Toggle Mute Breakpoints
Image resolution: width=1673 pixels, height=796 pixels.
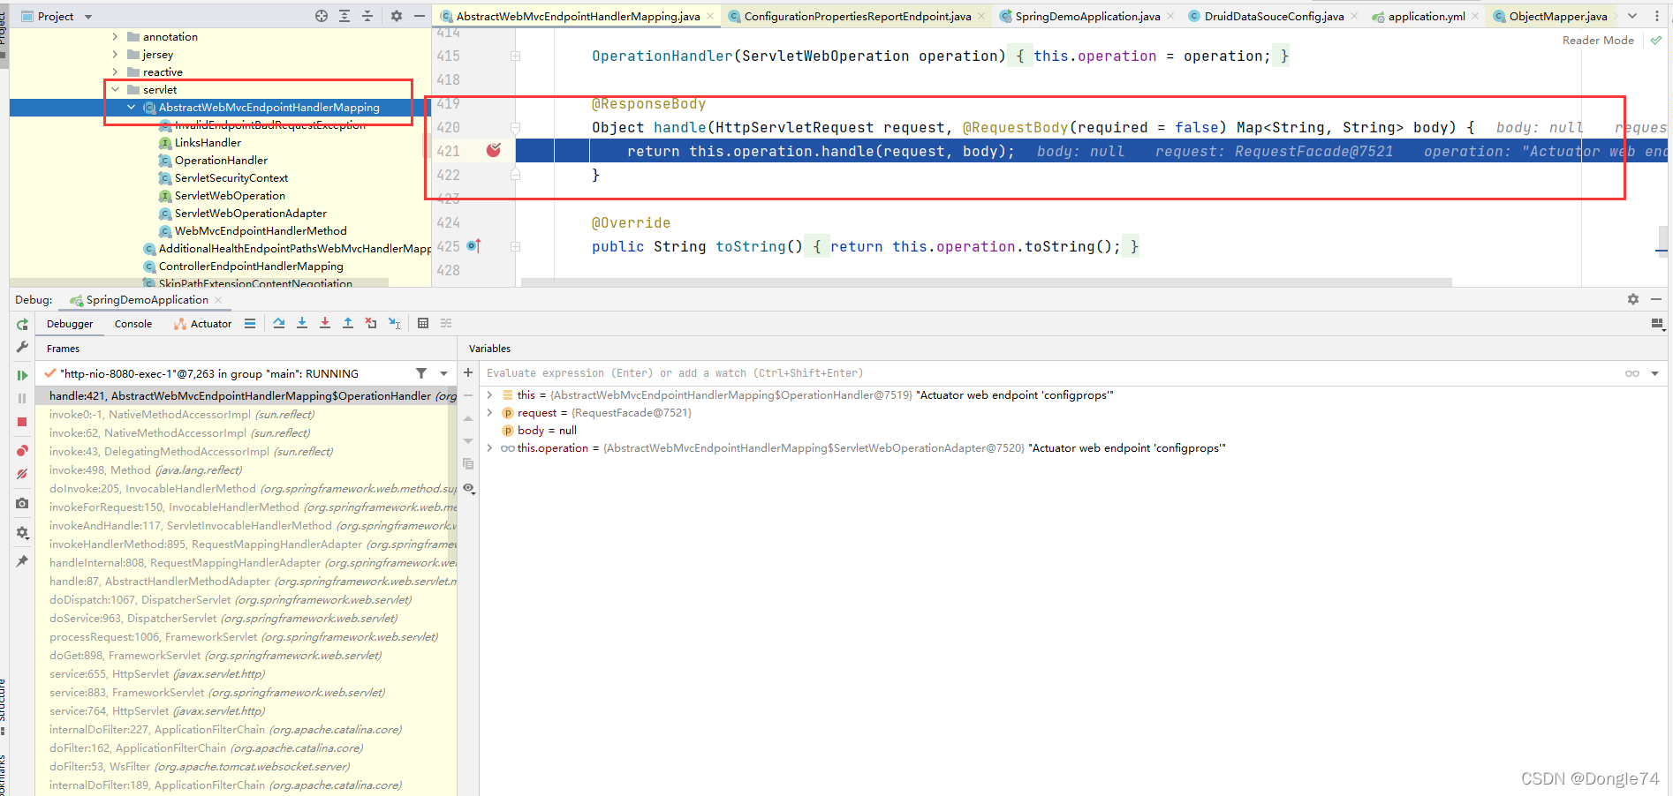(x=22, y=474)
